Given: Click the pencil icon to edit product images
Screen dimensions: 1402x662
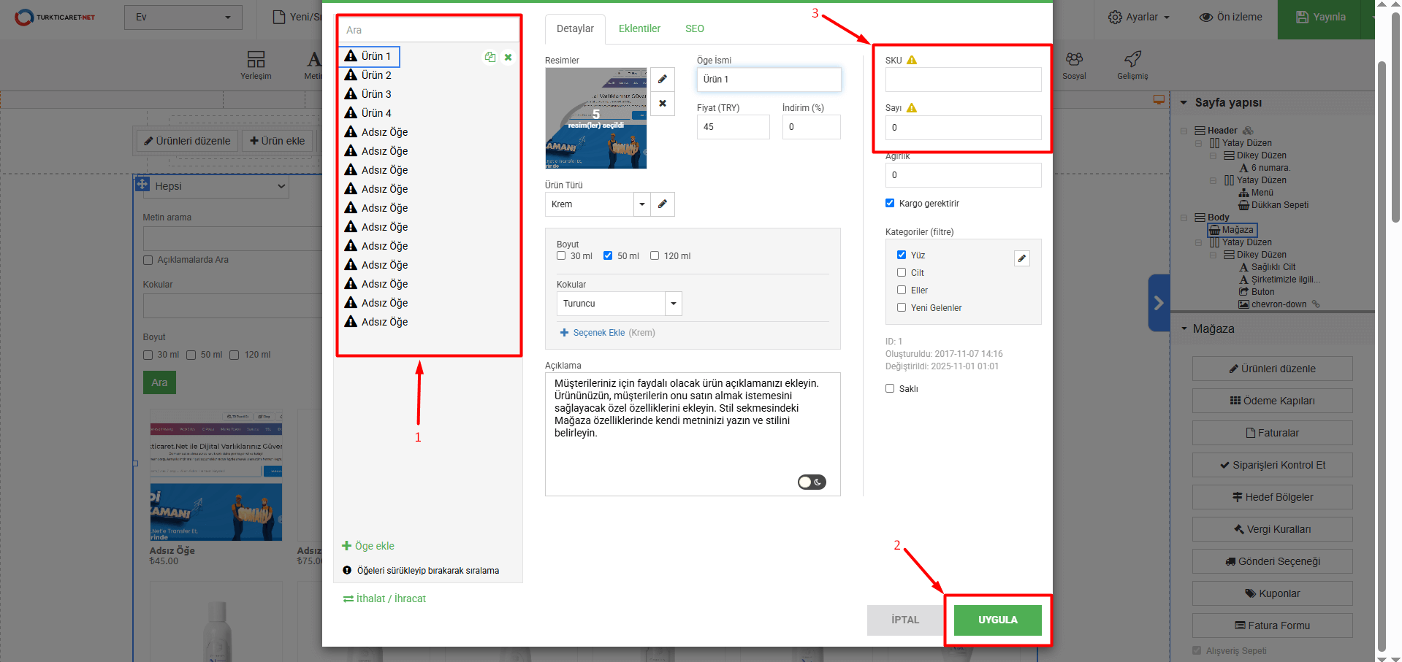Looking at the screenshot, I should 662,80.
